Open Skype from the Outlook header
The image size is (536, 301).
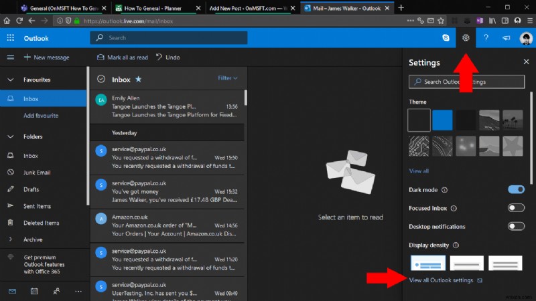tap(446, 38)
